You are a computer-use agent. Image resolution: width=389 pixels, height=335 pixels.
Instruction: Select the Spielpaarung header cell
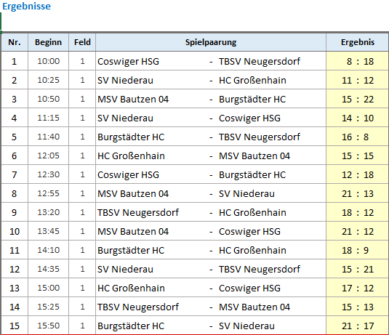[x=211, y=42]
